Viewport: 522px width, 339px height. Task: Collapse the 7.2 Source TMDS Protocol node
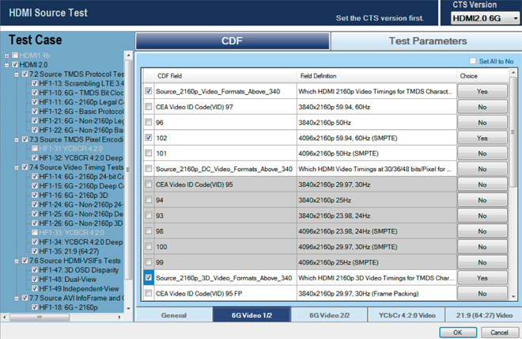[x=17, y=74]
